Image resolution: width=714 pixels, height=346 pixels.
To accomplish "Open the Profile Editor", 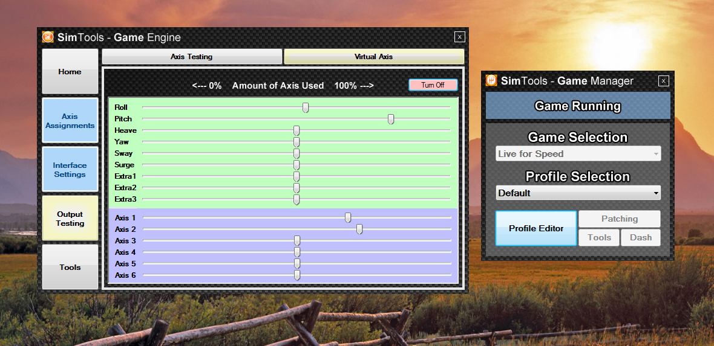I will (x=536, y=228).
